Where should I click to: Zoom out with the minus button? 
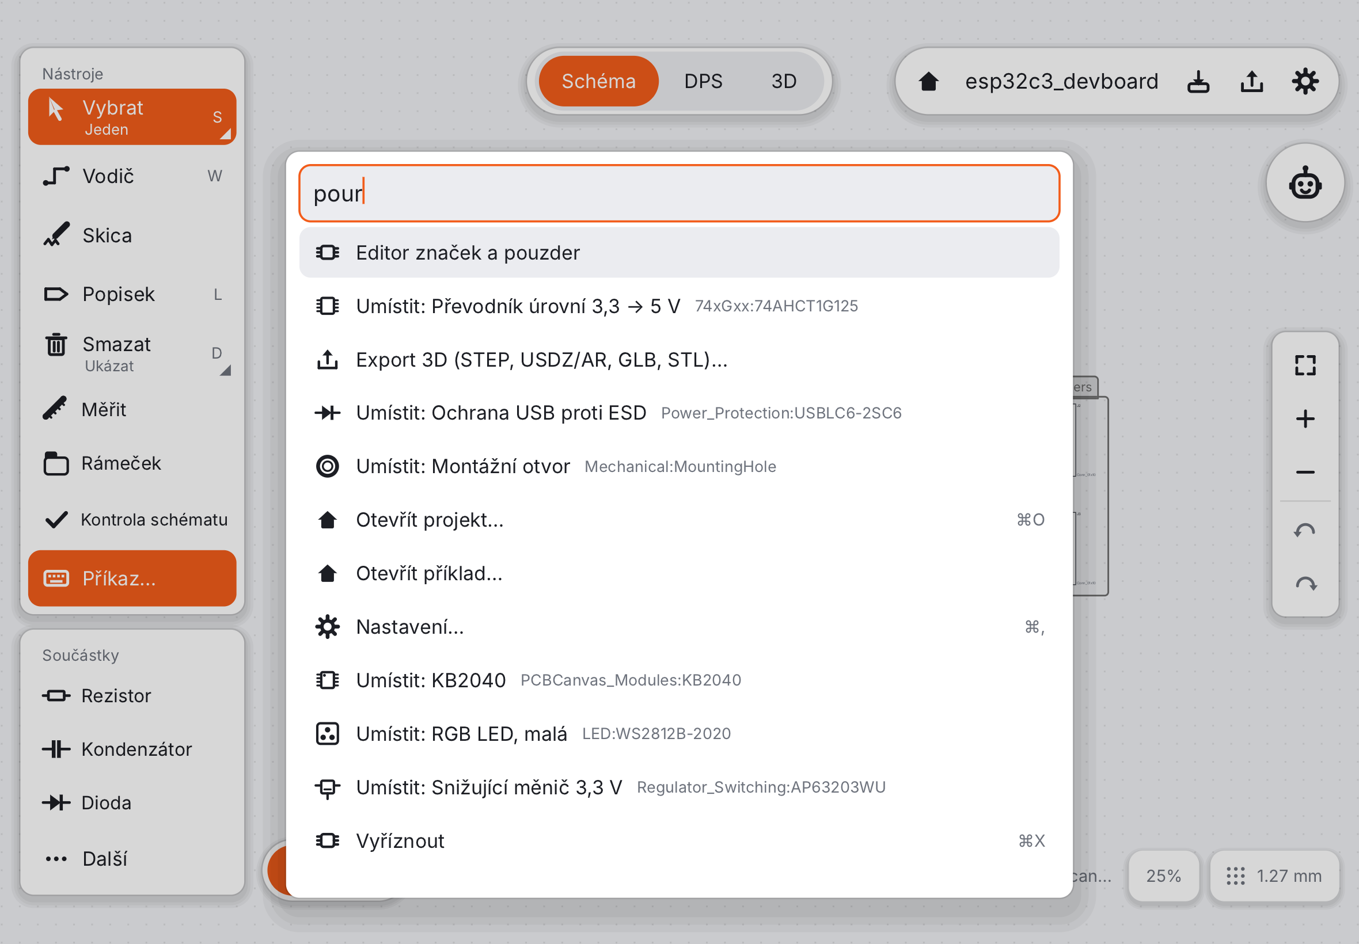1305,472
